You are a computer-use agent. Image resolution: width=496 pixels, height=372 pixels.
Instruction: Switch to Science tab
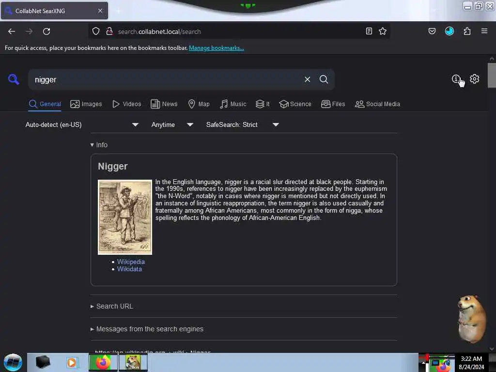pyautogui.click(x=295, y=104)
